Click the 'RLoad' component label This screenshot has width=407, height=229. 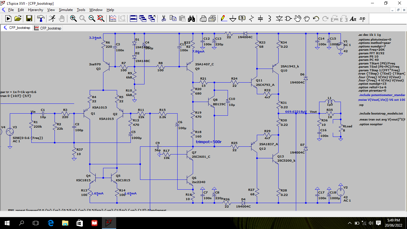tap(347, 126)
